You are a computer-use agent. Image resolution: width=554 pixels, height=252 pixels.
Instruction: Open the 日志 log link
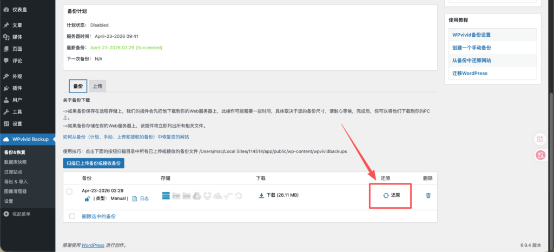(x=144, y=198)
